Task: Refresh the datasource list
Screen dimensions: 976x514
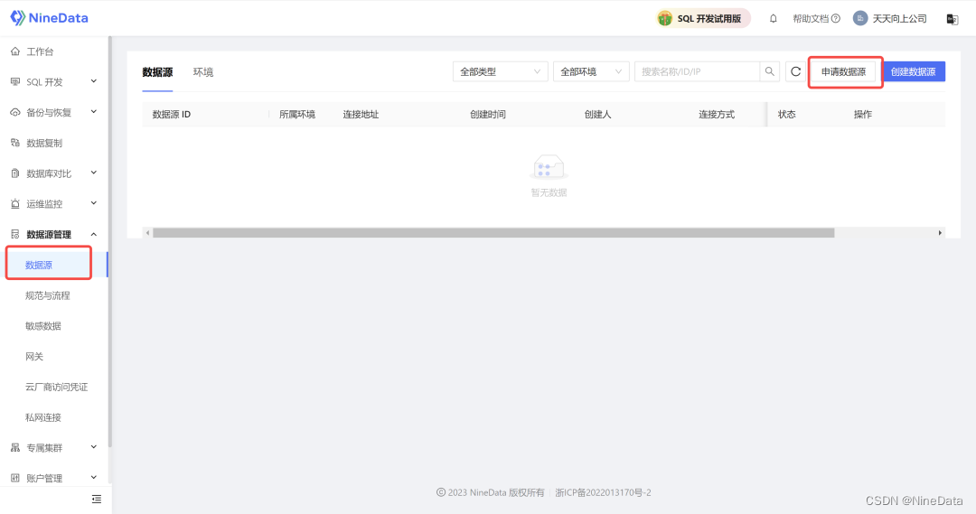Action: [795, 71]
